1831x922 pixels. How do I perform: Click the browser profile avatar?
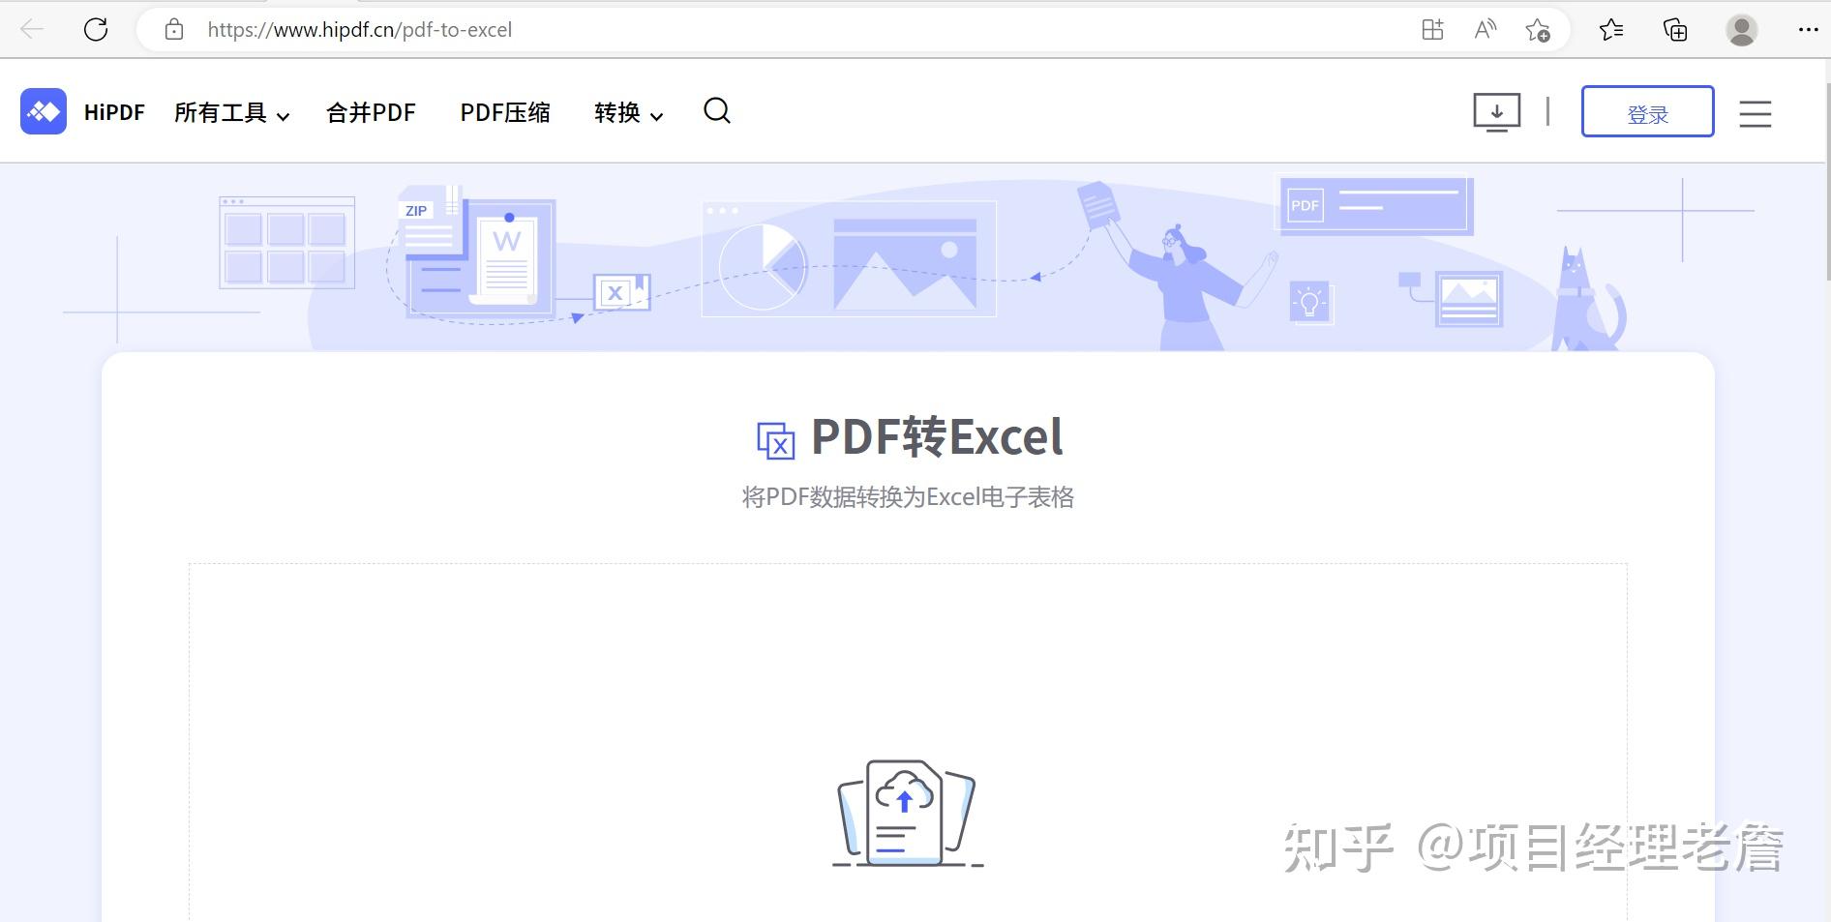1742,30
